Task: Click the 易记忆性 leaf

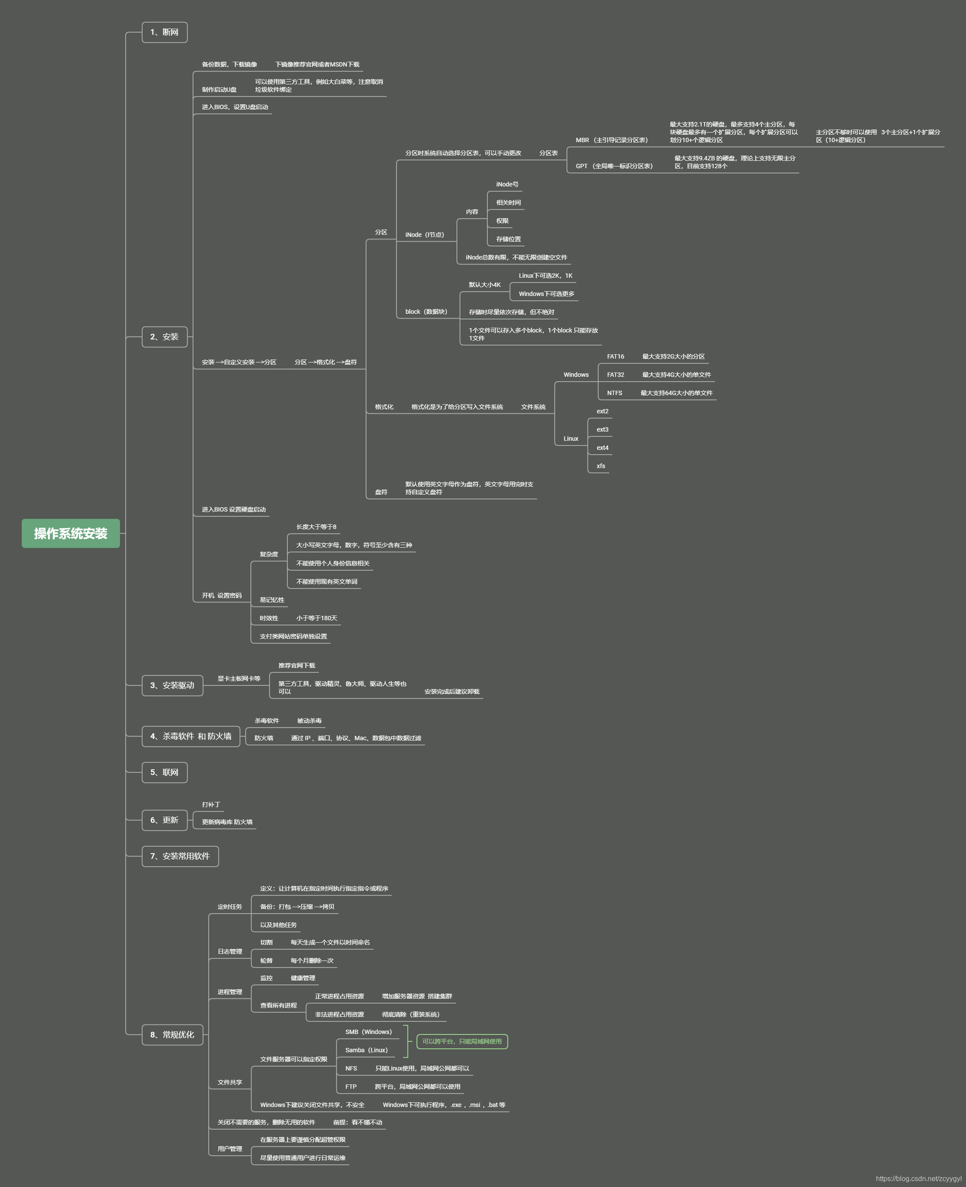Action: (272, 600)
